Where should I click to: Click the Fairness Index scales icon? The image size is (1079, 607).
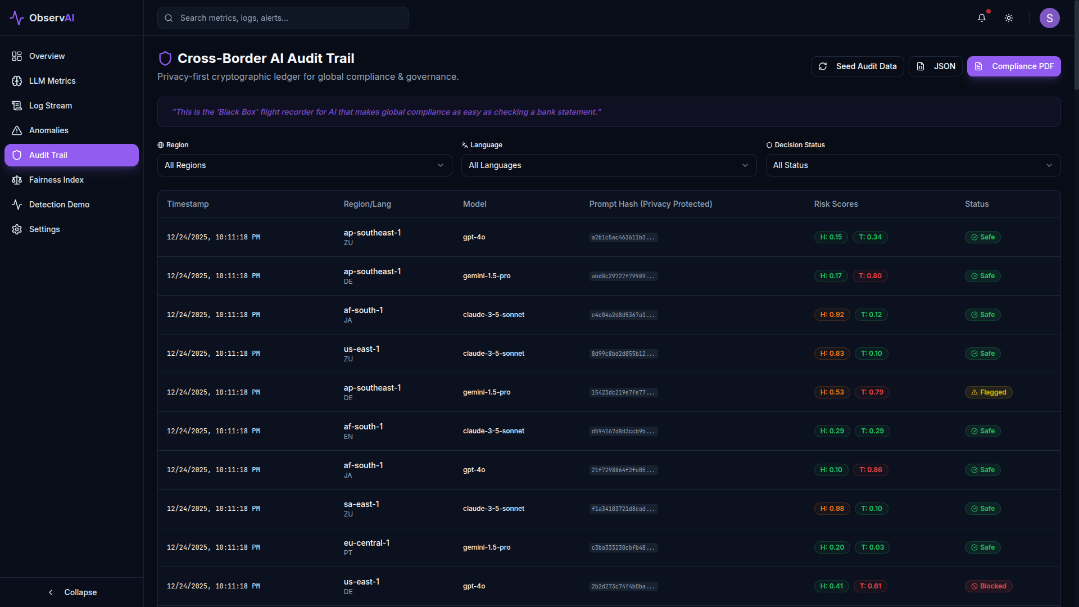(17, 180)
